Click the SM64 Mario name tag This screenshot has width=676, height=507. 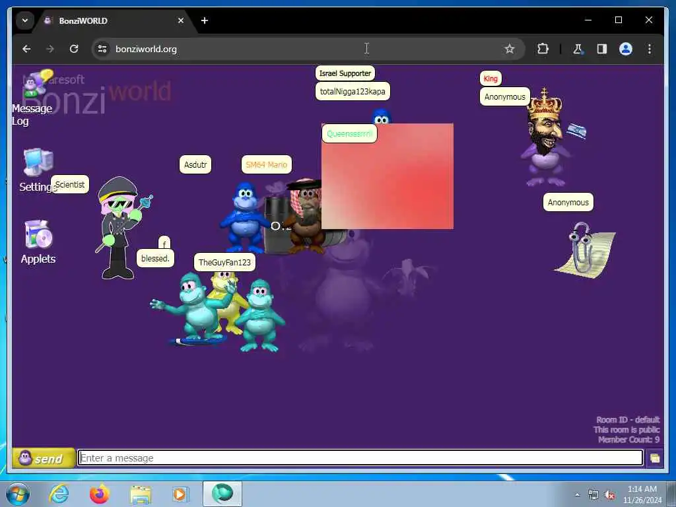coord(267,164)
